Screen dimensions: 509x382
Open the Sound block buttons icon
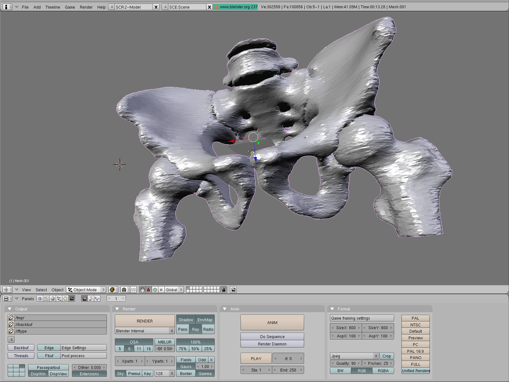point(97,299)
